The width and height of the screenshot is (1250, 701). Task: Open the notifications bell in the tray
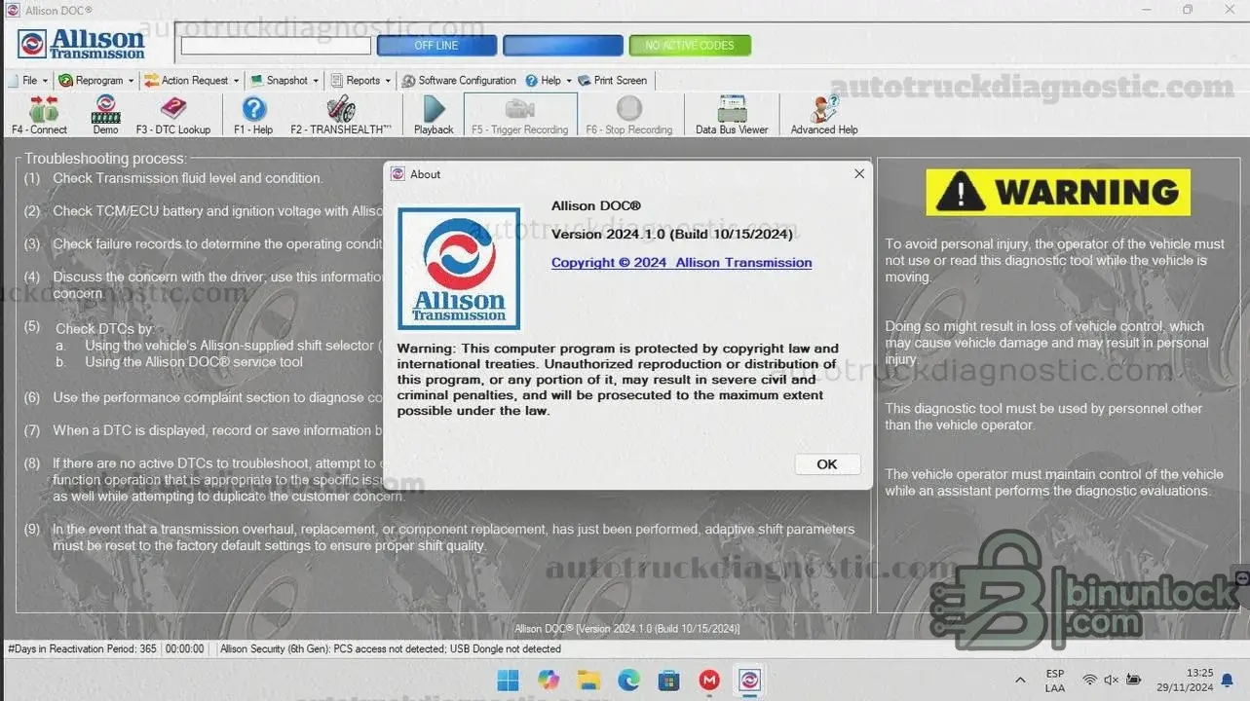[x=1228, y=680]
